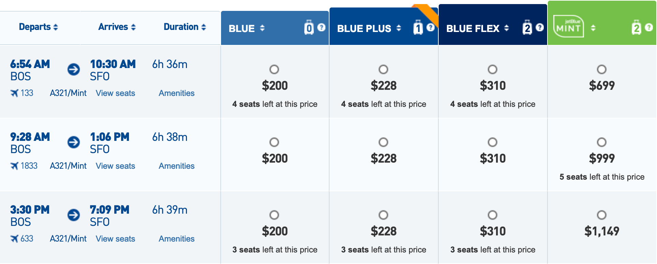Screen dimensions: 657x264
Task: Select the $1,149 Mint fare option
Action: (602, 215)
